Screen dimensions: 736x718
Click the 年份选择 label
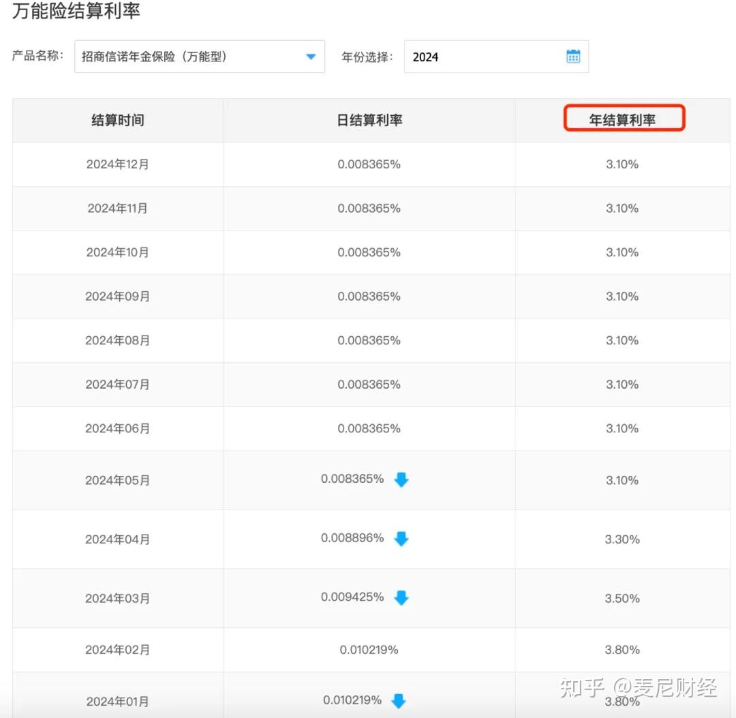click(367, 57)
